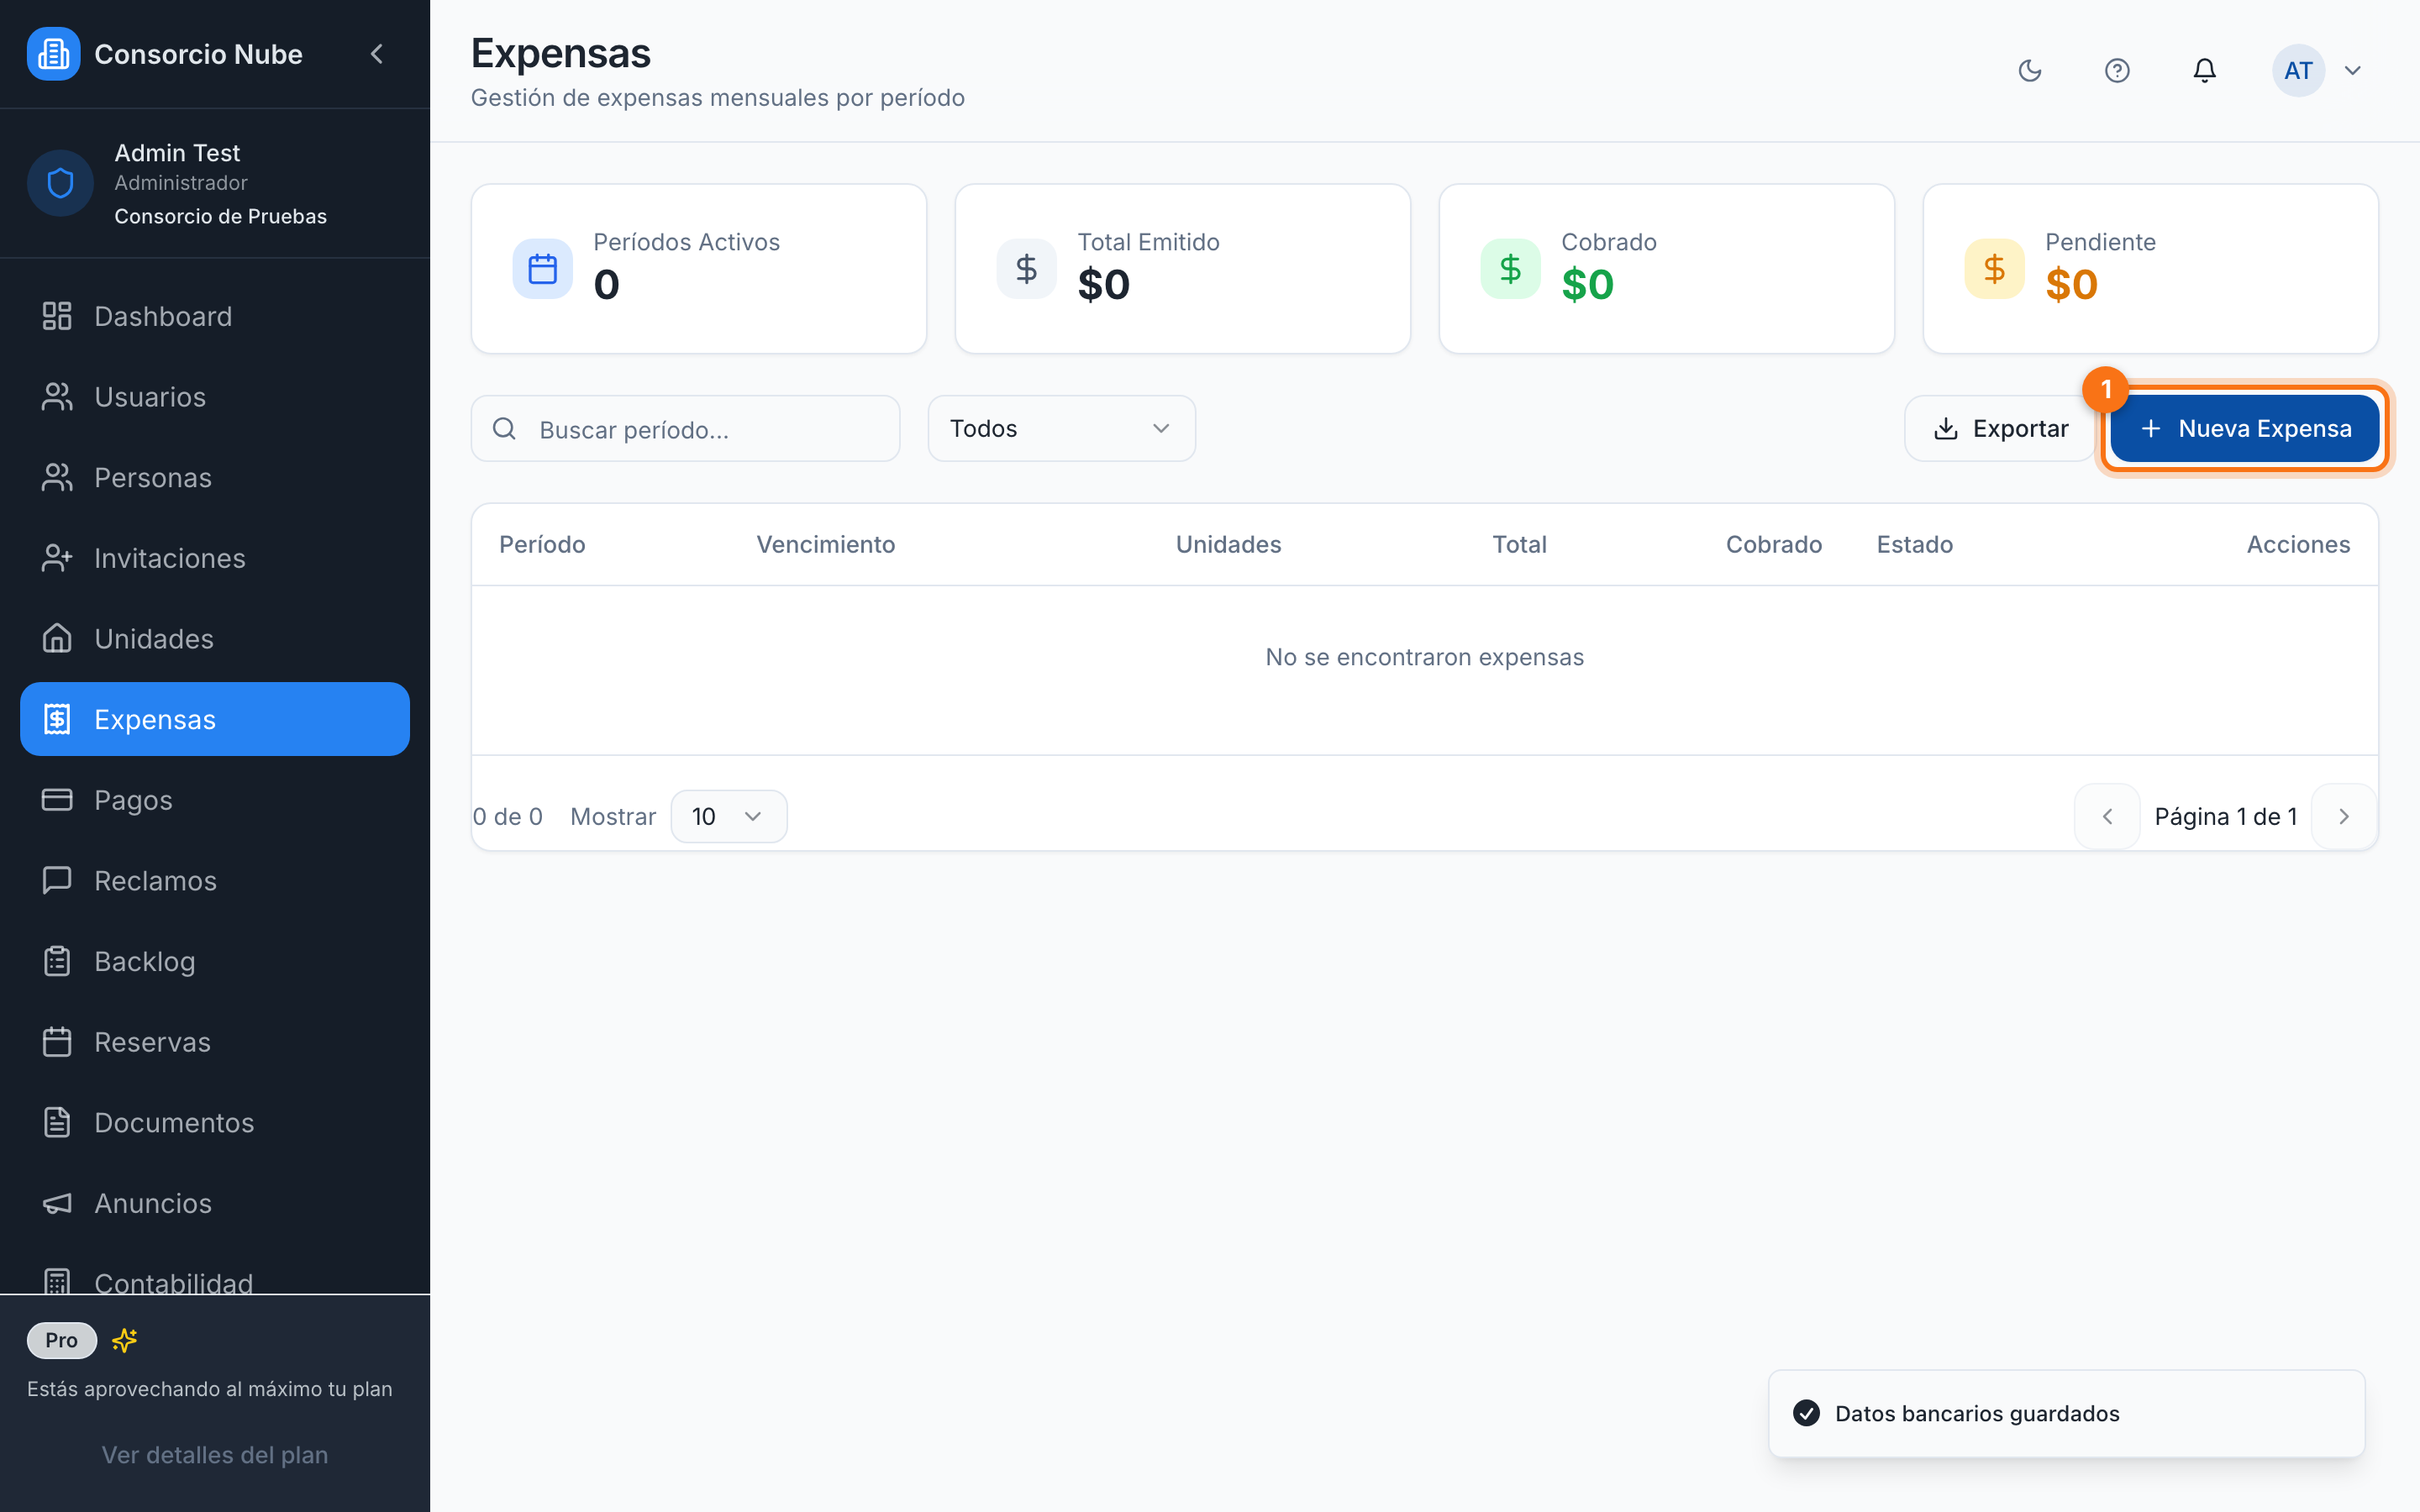Viewport: 2420px width, 1512px height.
Task: Open the help question mark icon
Action: 2117,70
